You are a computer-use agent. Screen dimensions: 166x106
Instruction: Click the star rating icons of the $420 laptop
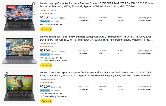pos(47,83)
